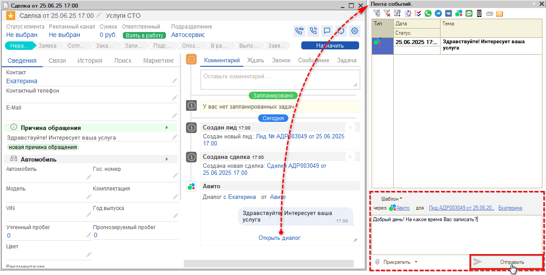Image resolution: width=546 pixels, height=275 pixels.
Task: Pin the Авито dialog entry
Action: coord(355,240)
